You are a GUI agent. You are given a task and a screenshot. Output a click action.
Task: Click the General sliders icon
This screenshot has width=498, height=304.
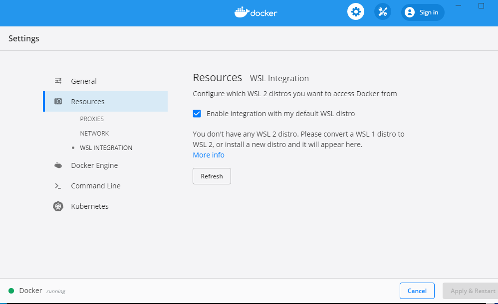point(58,81)
